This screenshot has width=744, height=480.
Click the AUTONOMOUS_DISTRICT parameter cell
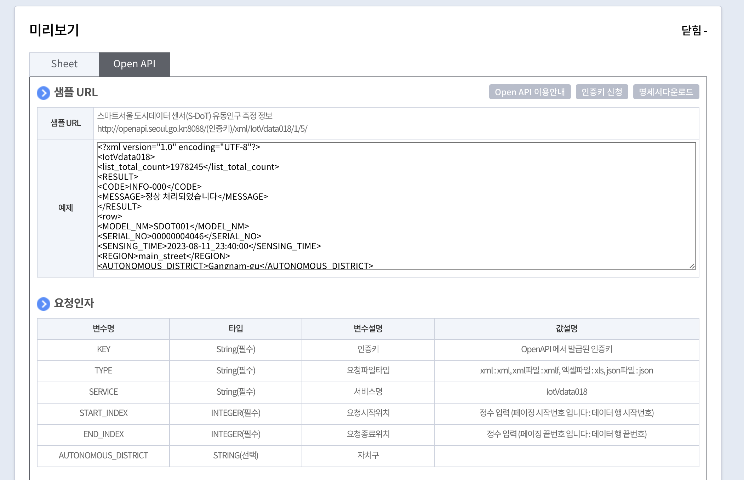[103, 456]
